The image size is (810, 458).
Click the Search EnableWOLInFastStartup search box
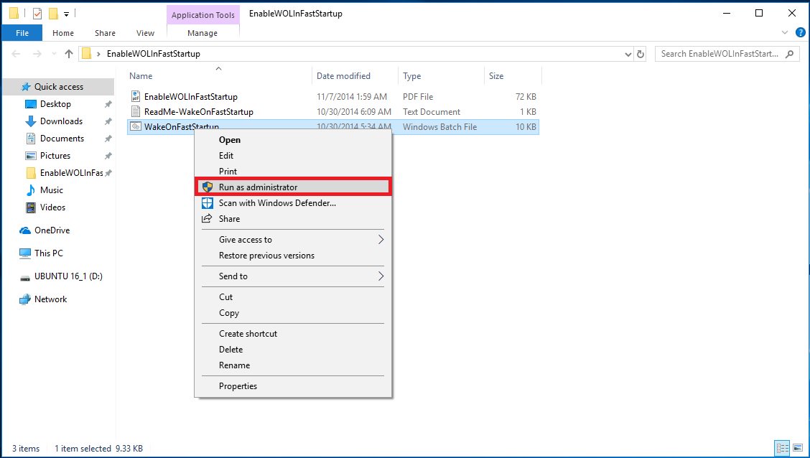pos(722,54)
